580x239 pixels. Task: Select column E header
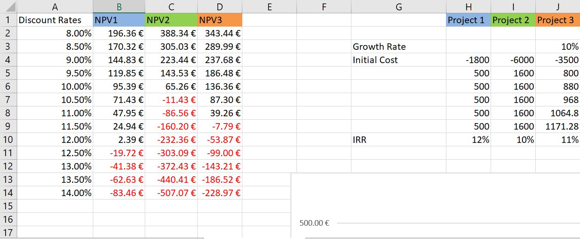pyautogui.click(x=269, y=6)
